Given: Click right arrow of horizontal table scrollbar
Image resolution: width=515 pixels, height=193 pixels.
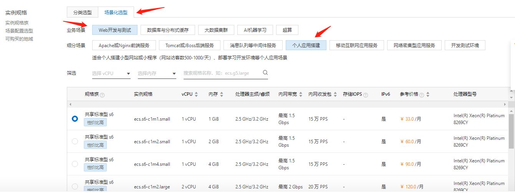Looking at the screenshot, I should coord(505,104).
